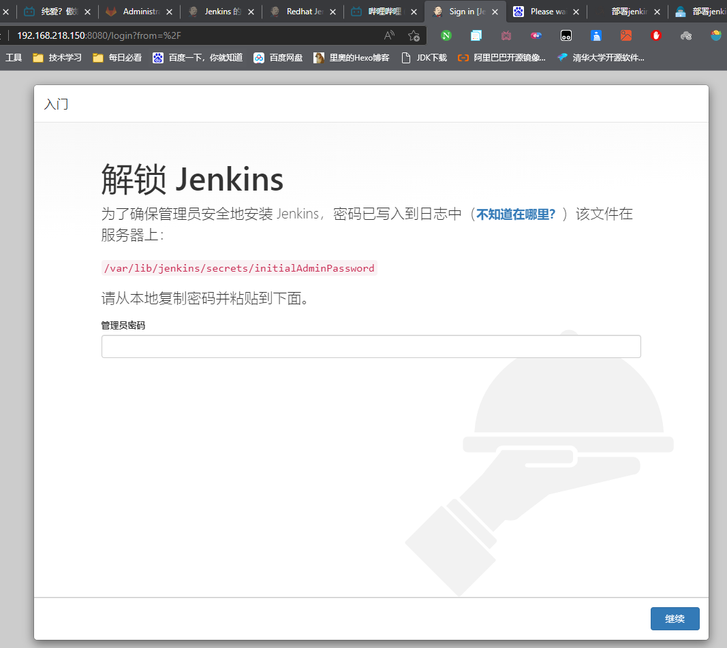727x648 pixels.
Task: Open the 里奥的Hexo博客 bookmark
Action: click(352, 57)
